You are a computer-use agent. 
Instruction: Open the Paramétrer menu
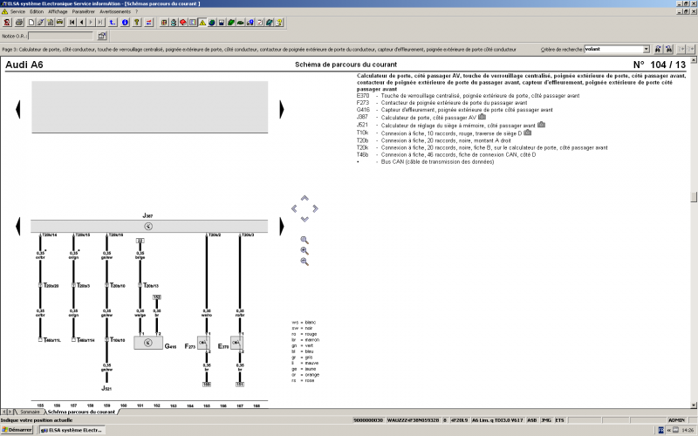coord(83,11)
